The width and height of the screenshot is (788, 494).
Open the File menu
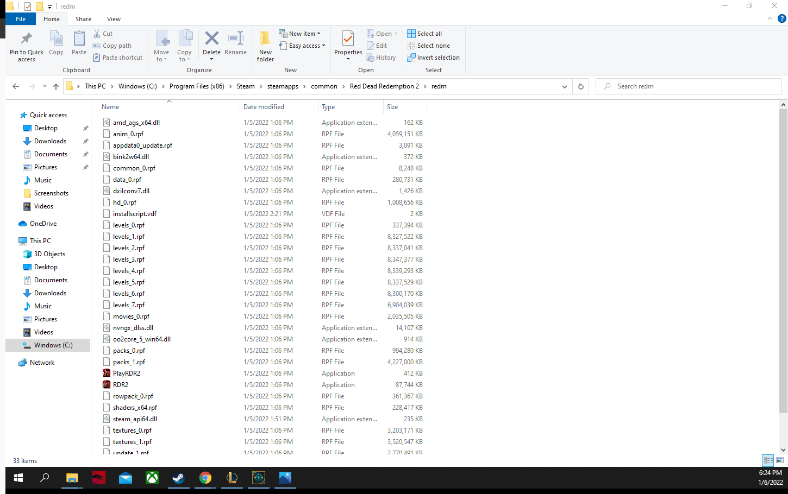pos(21,19)
